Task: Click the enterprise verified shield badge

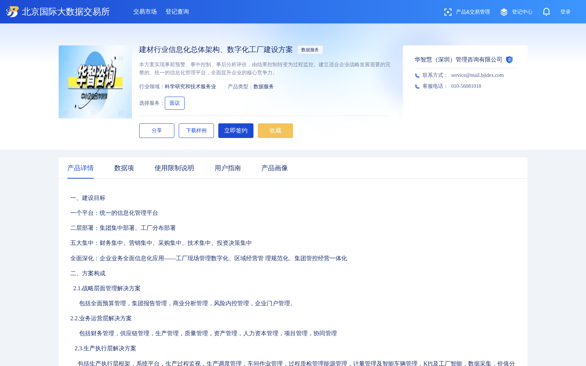Action: click(x=509, y=60)
